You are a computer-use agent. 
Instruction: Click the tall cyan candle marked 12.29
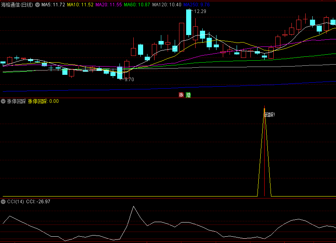pos(189,22)
